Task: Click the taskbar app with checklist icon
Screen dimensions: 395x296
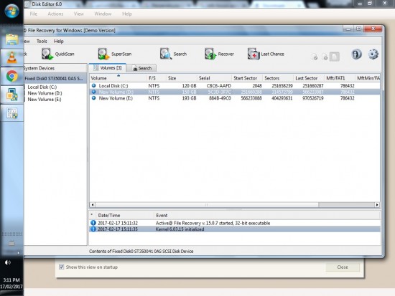Action: click(11, 113)
